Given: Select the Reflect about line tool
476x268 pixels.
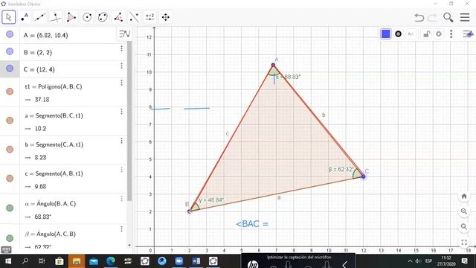Looking at the screenshot, I should click(134, 17).
